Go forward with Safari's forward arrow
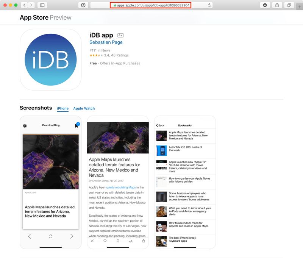 click(x=31, y=5)
